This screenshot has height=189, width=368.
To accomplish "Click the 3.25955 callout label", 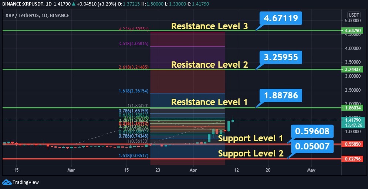I will tap(281, 57).
